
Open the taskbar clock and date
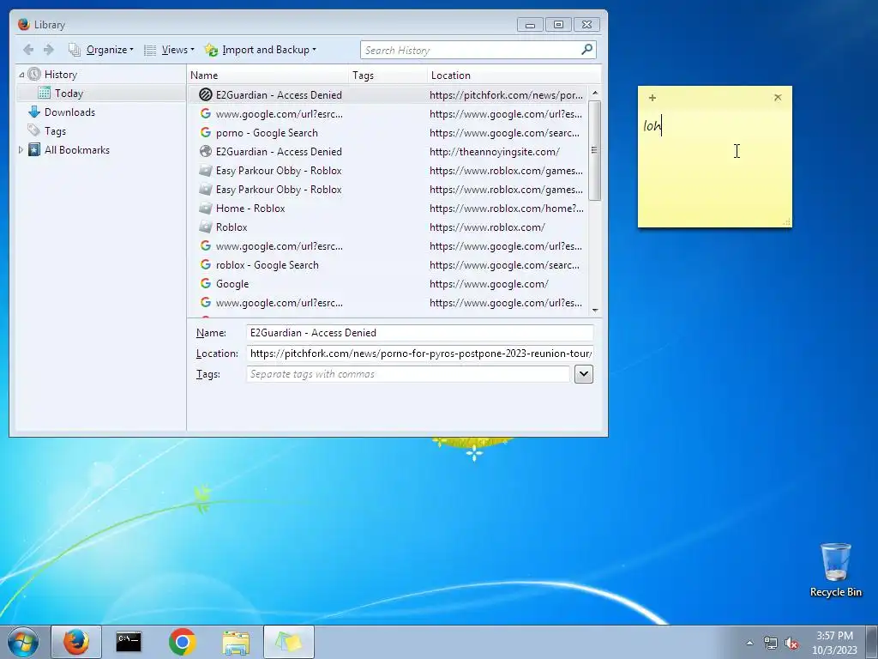point(834,643)
